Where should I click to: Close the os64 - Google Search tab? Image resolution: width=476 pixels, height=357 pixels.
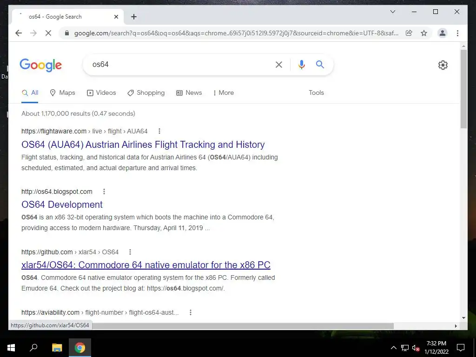116,17
